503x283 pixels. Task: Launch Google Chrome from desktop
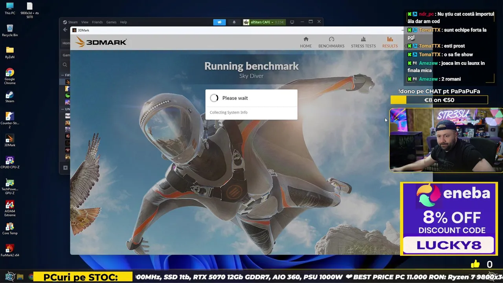[10, 76]
